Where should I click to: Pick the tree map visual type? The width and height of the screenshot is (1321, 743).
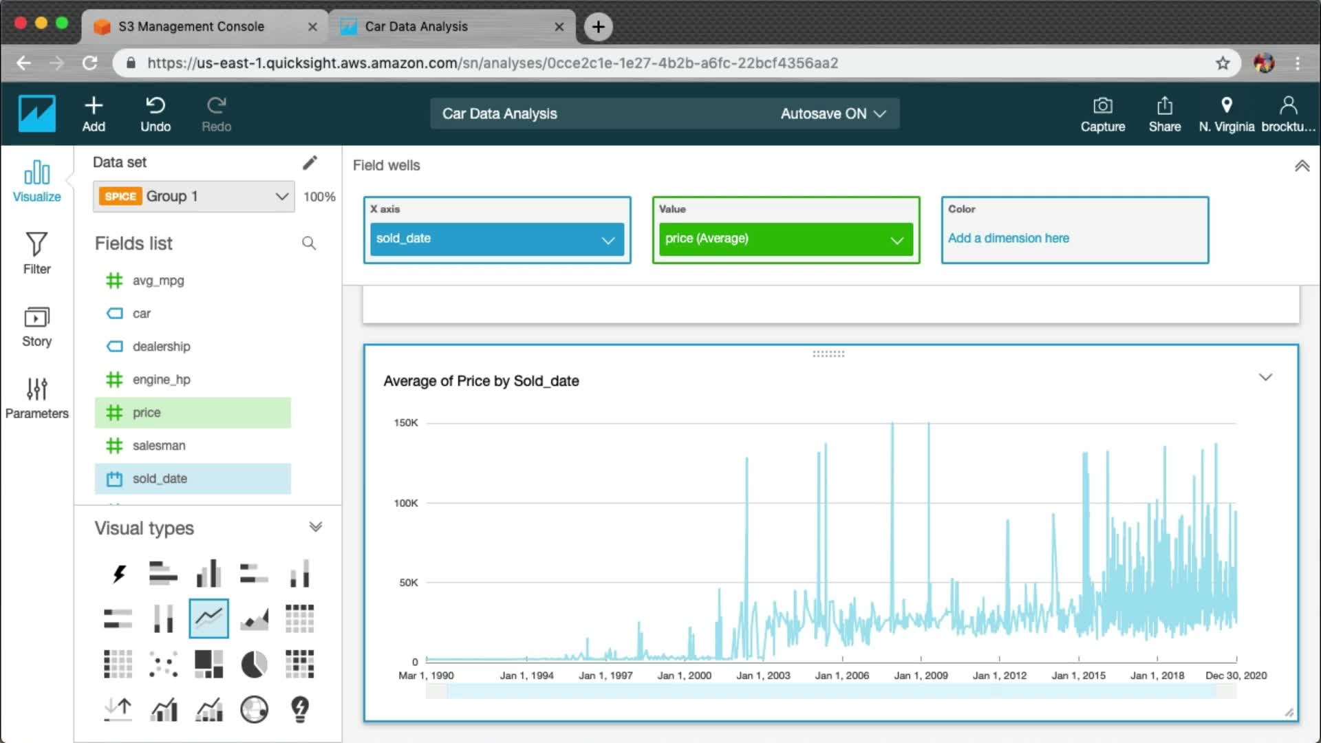(x=208, y=665)
